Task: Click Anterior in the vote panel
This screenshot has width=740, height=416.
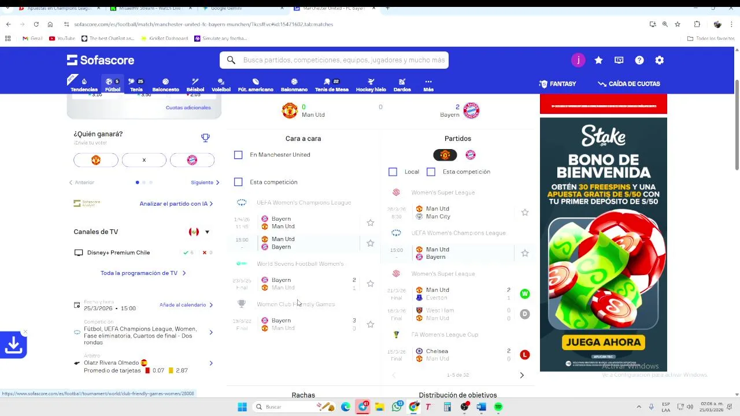Action: (82, 183)
